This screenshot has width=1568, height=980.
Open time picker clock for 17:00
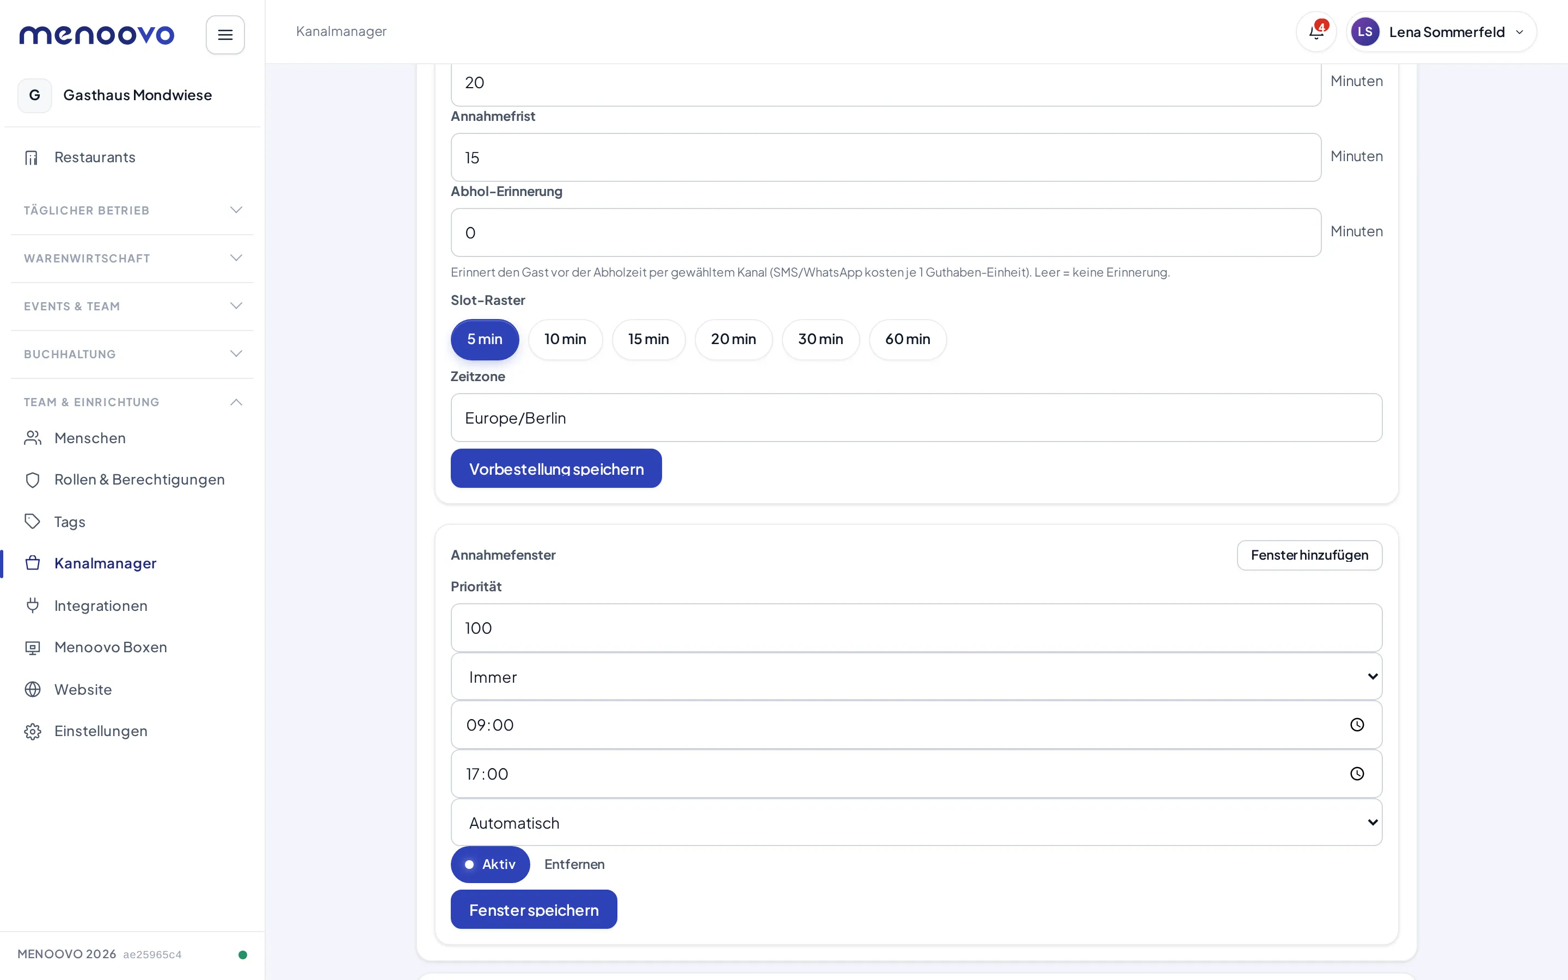coord(1357,773)
